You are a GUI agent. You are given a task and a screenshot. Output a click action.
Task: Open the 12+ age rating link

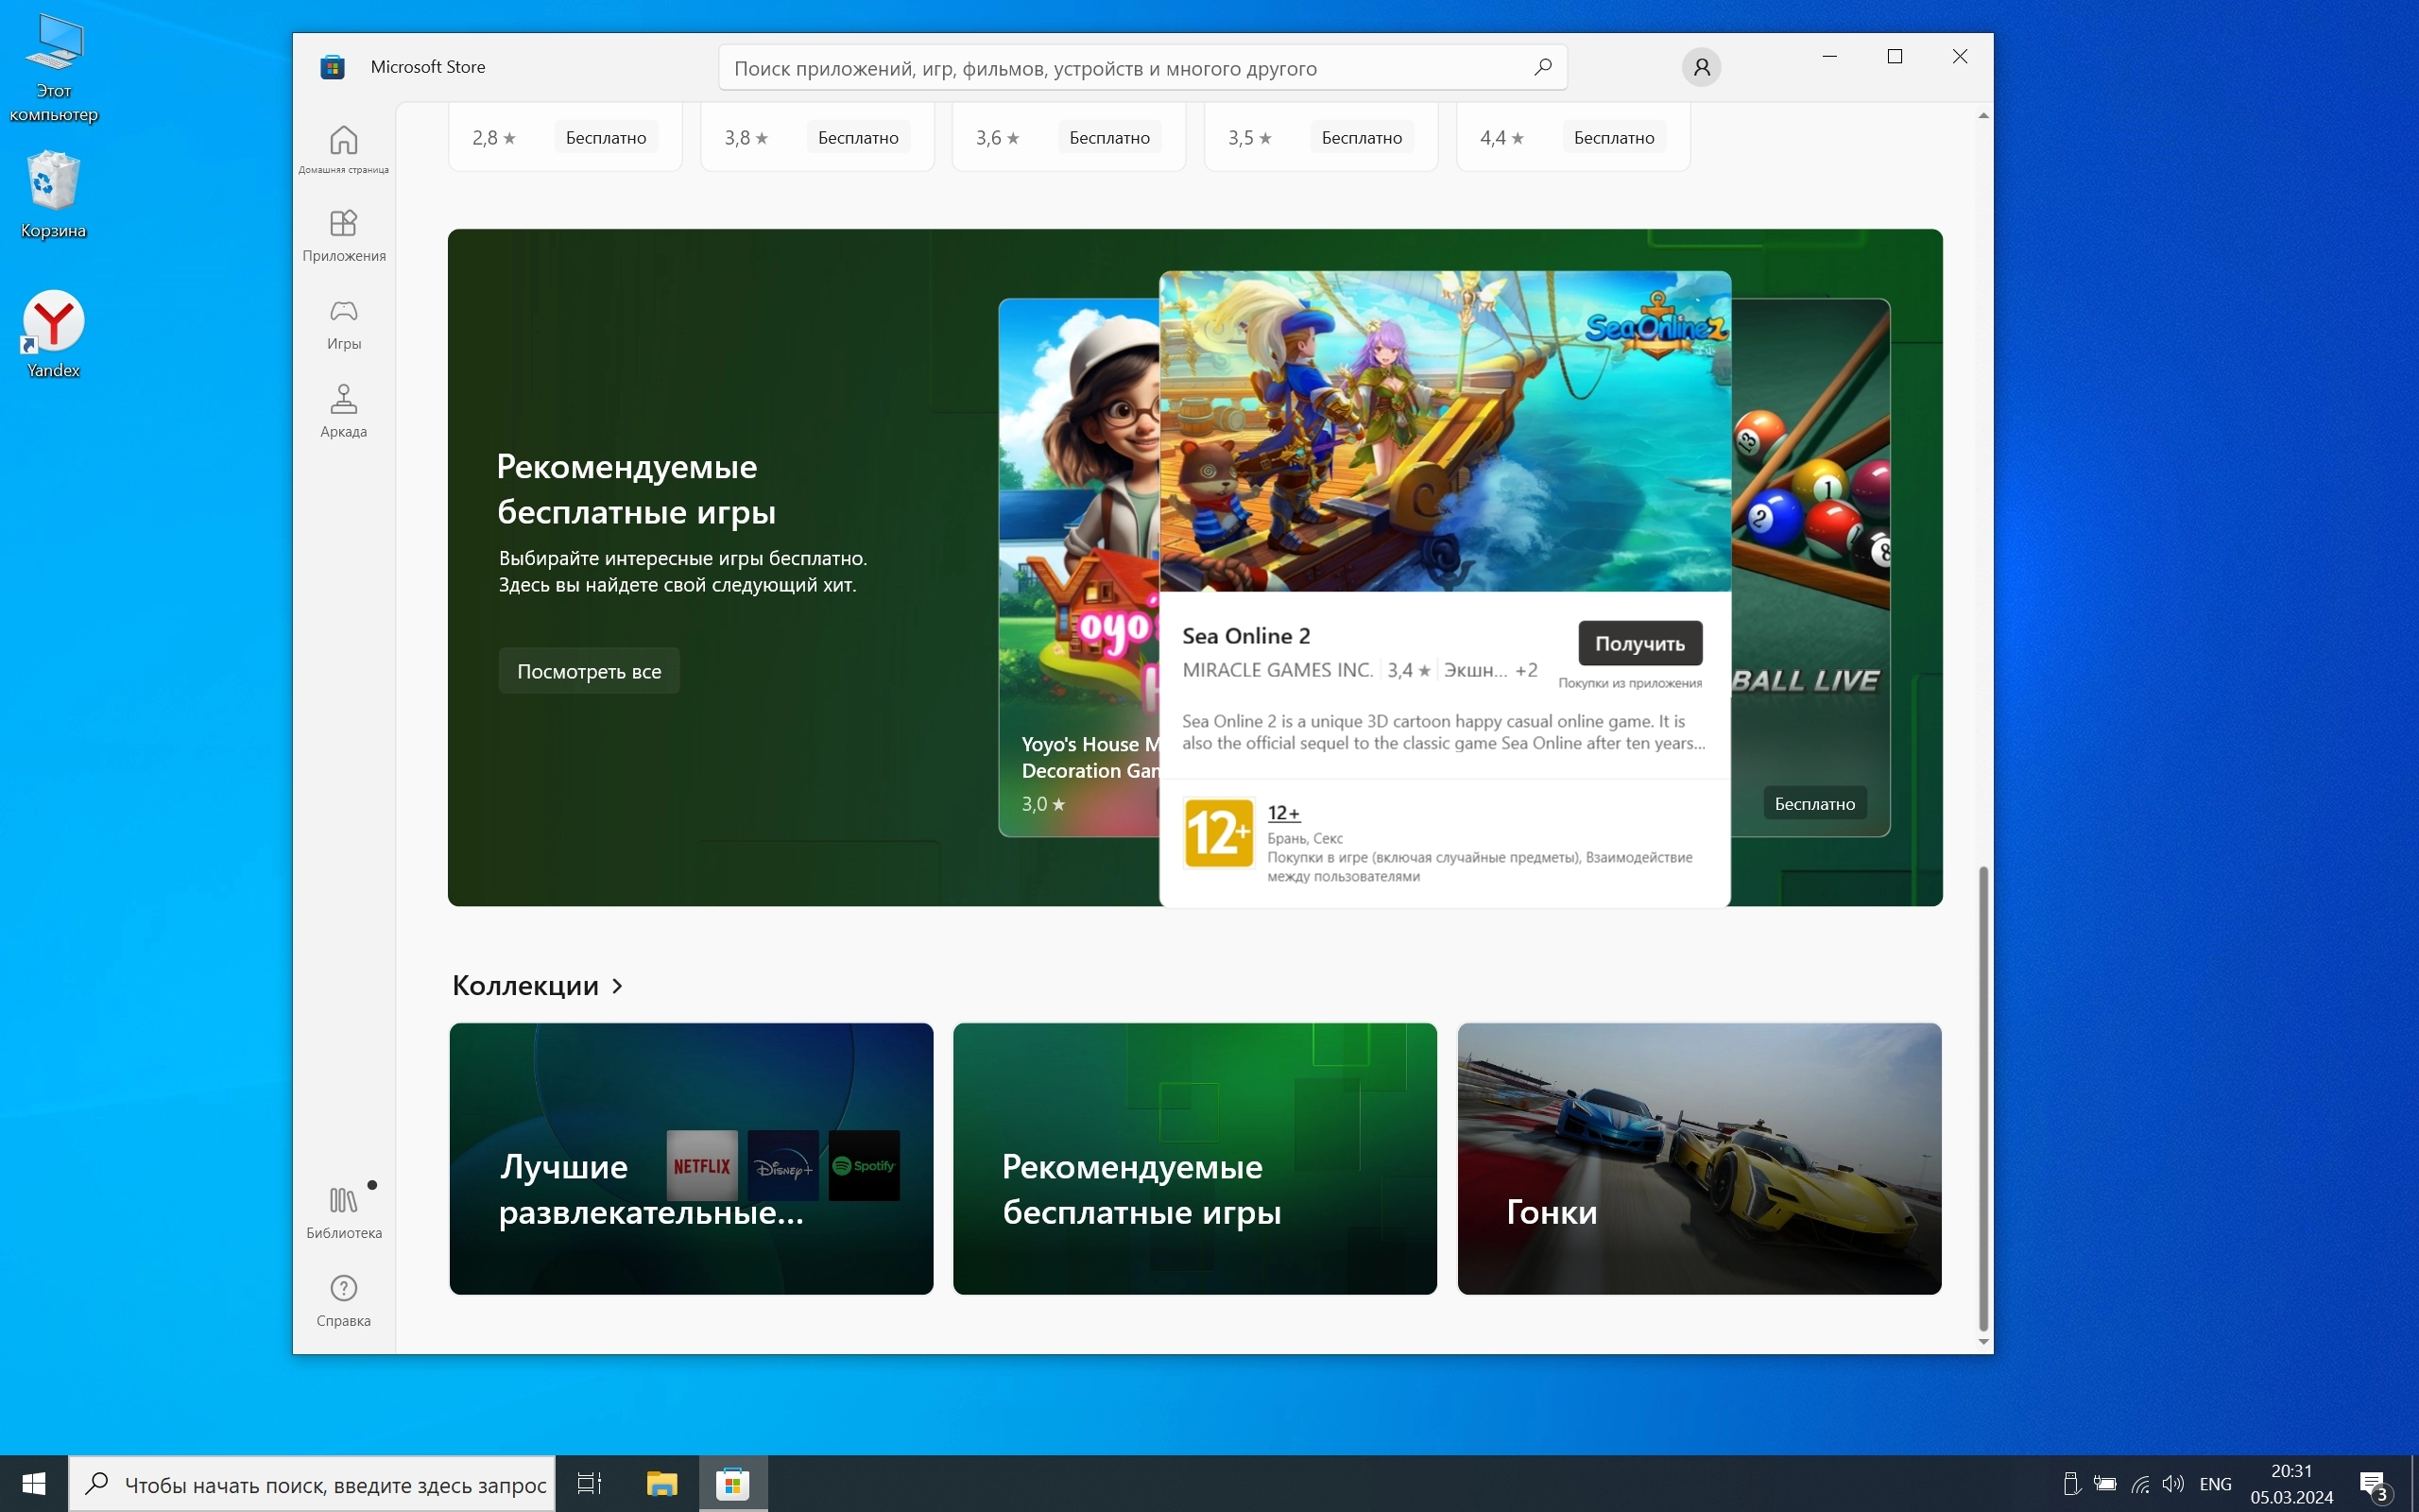coord(1282,813)
